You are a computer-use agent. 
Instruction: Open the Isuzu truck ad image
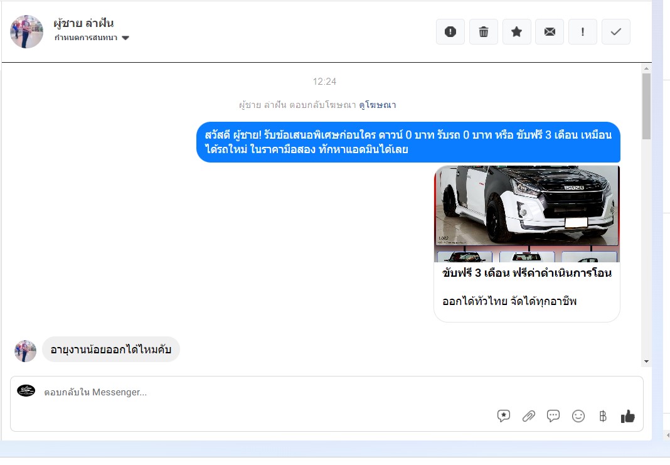tap(526, 205)
